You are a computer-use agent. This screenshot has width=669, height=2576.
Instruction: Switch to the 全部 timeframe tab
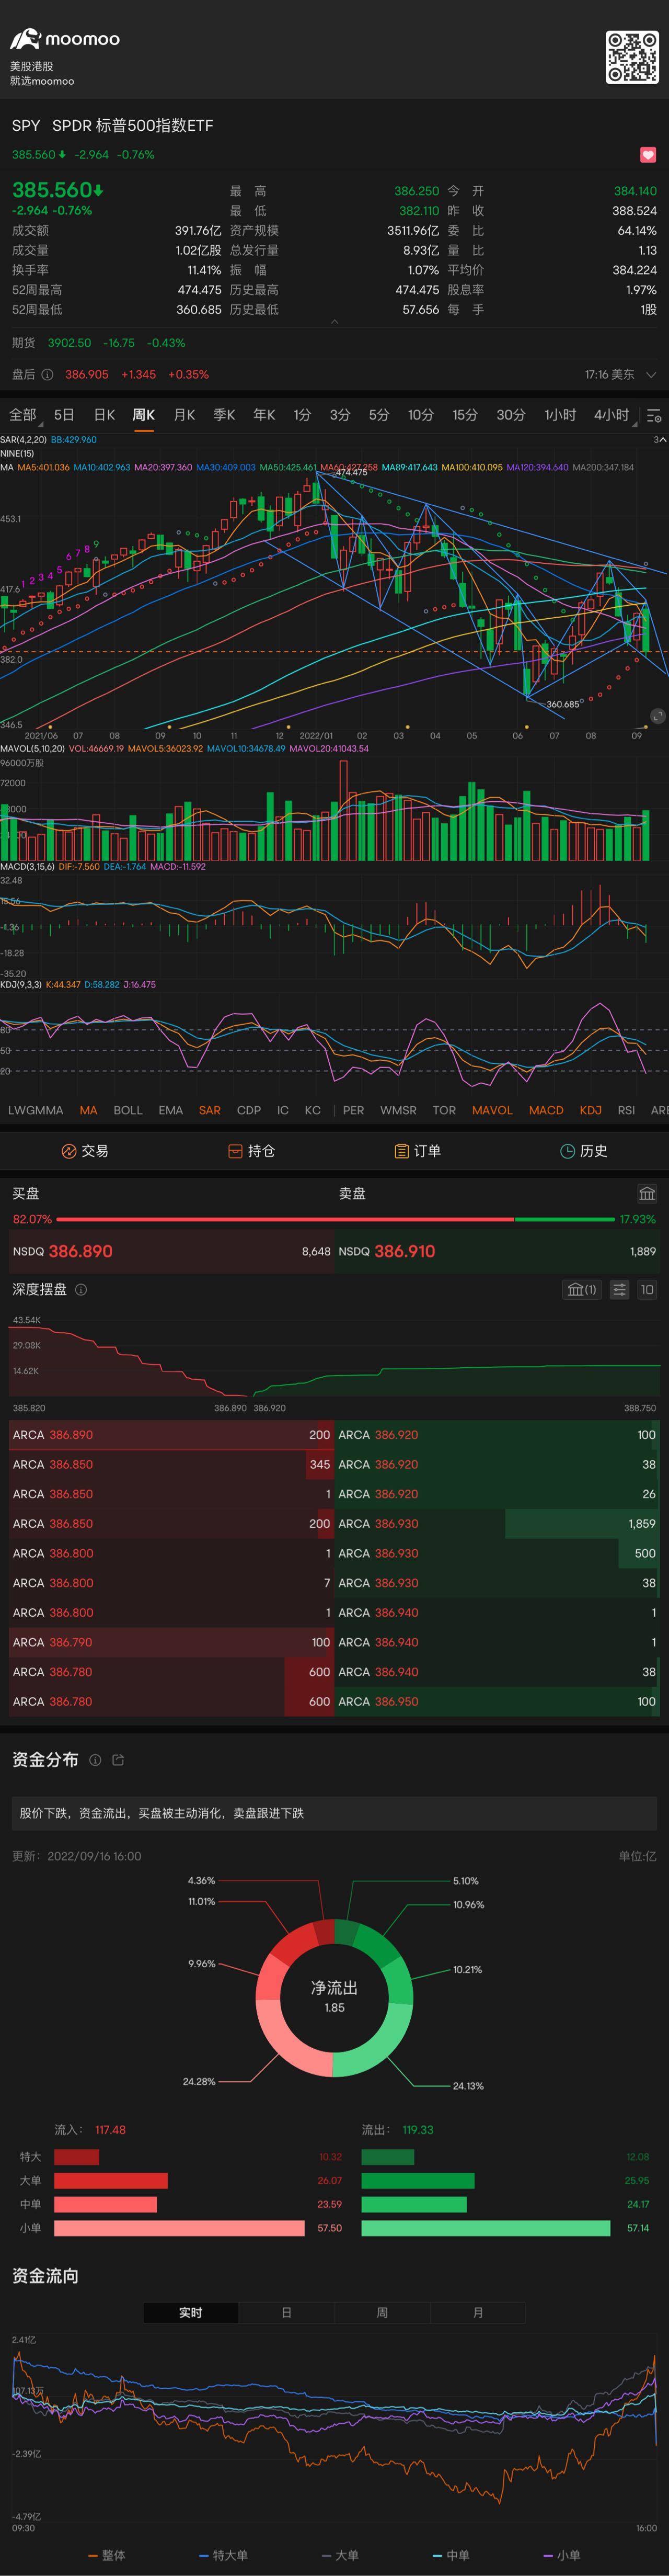pos(22,415)
